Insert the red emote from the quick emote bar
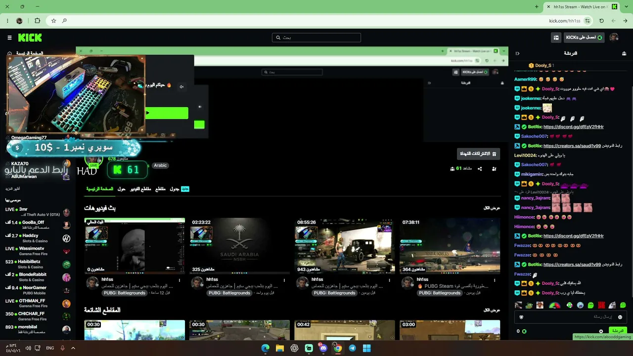This screenshot has height=356, width=633. coord(601,306)
